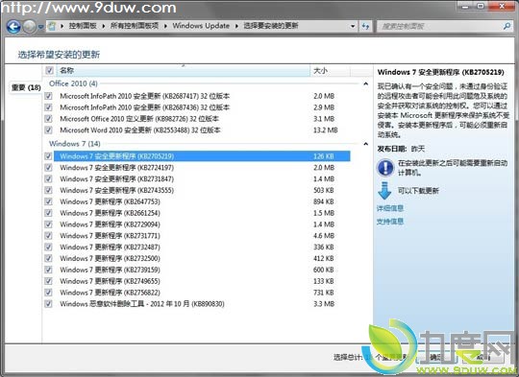Select the Windows 7 更新程序 (KB2732500) row

click(x=202, y=258)
